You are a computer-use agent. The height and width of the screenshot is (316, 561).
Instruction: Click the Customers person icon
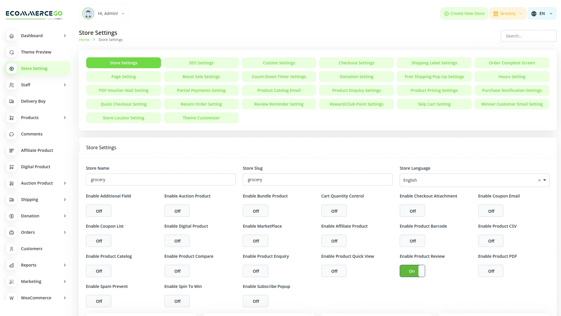12,249
